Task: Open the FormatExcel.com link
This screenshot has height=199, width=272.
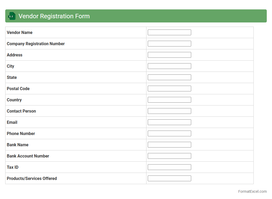Action: (252, 191)
